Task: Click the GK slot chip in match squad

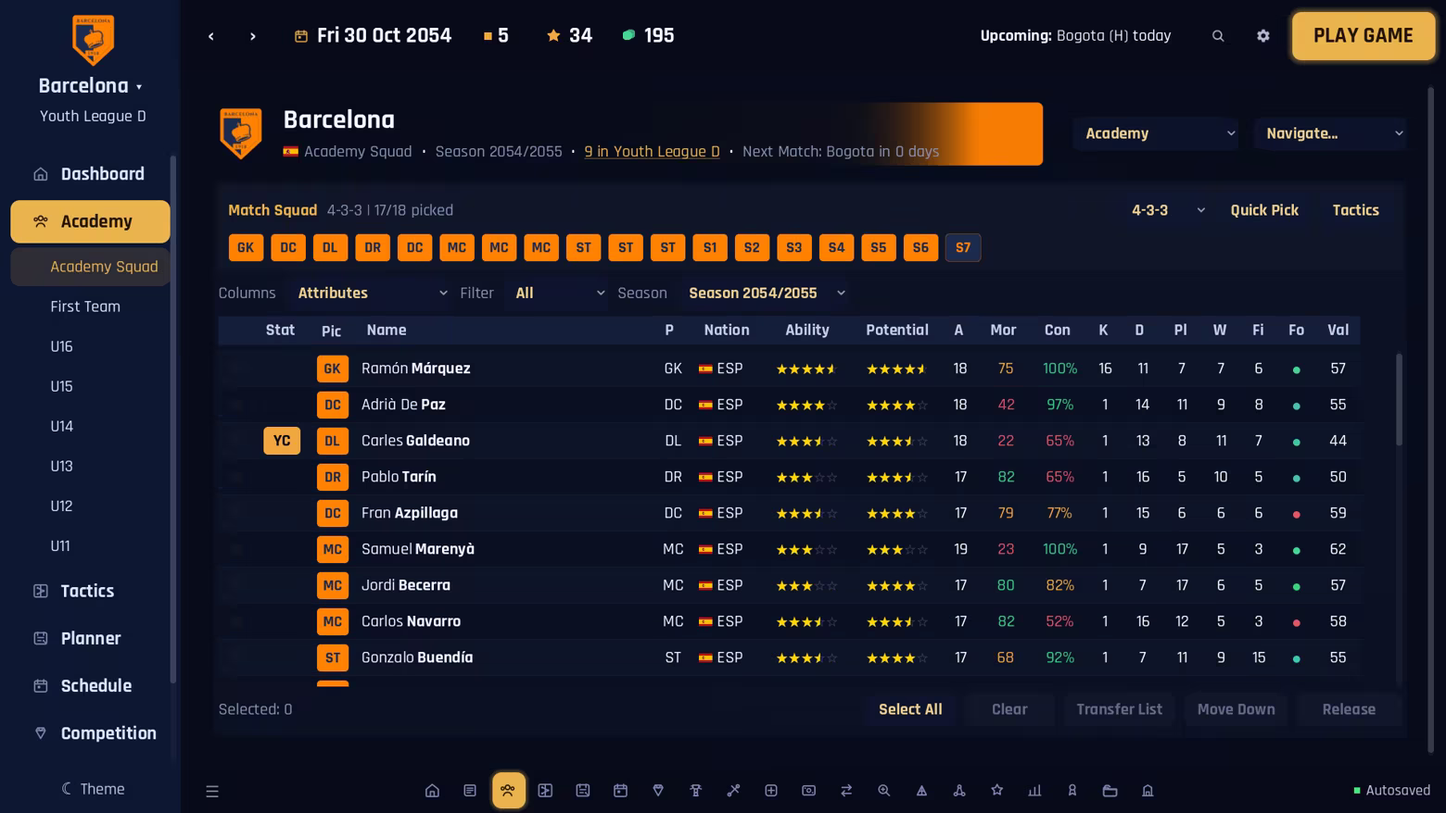Action: click(x=246, y=247)
